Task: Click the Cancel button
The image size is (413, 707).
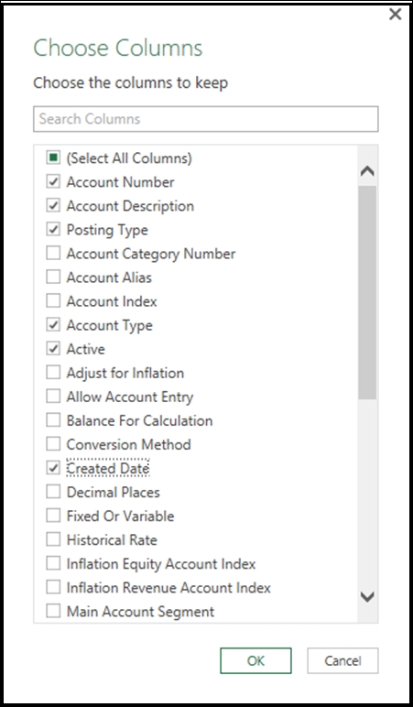Action: (342, 661)
